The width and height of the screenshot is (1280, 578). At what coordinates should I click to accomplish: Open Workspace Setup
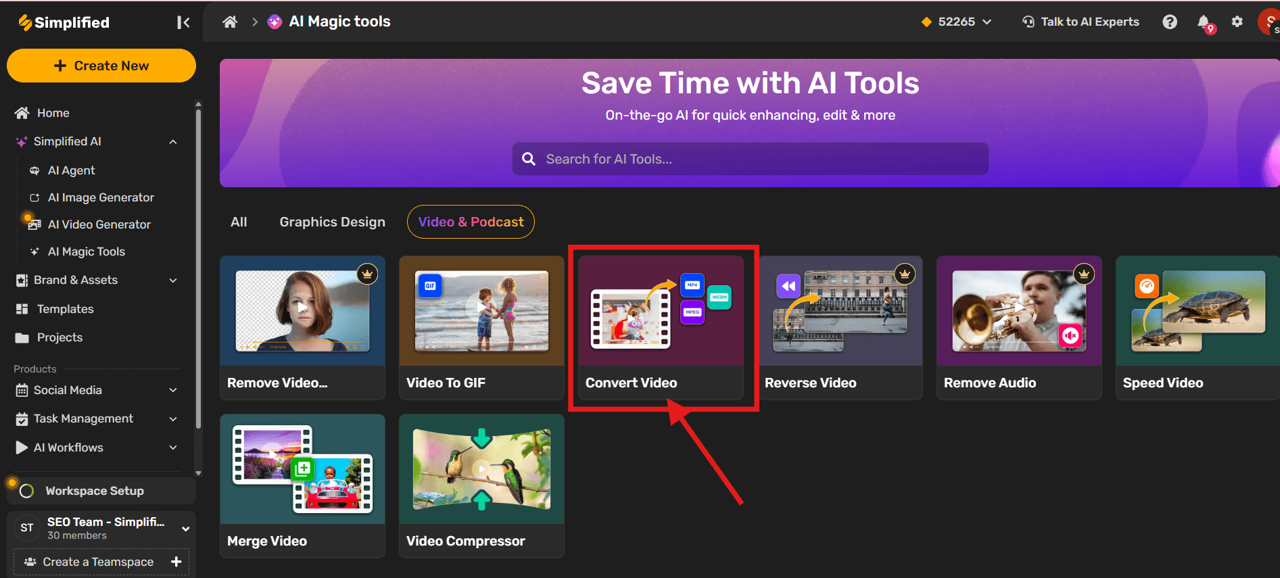coord(101,491)
